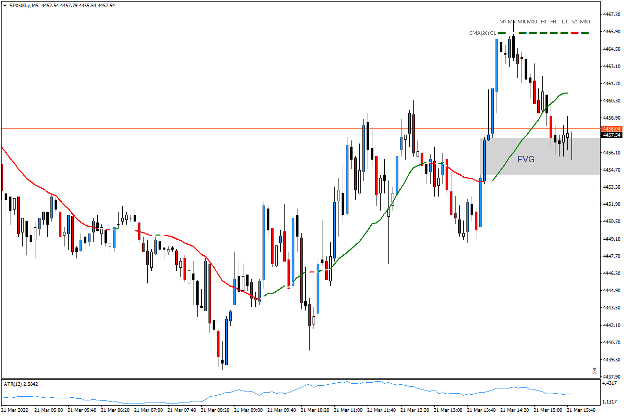Toggle the M30 signal dash
This screenshot has width=624, height=416.
click(x=533, y=32)
